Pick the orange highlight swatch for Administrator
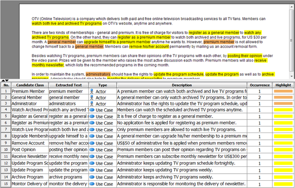The width and height of the screenshot is (295, 188). coord(284,104)
